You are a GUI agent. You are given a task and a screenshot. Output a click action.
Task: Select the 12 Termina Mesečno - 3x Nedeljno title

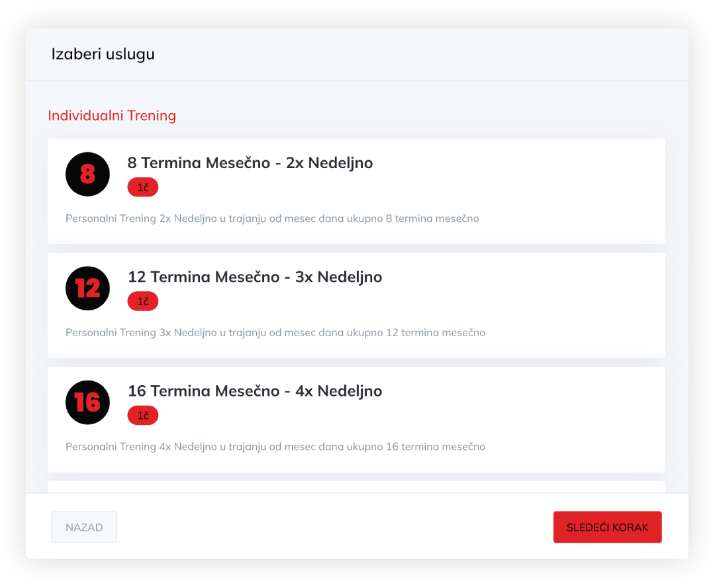(x=255, y=277)
